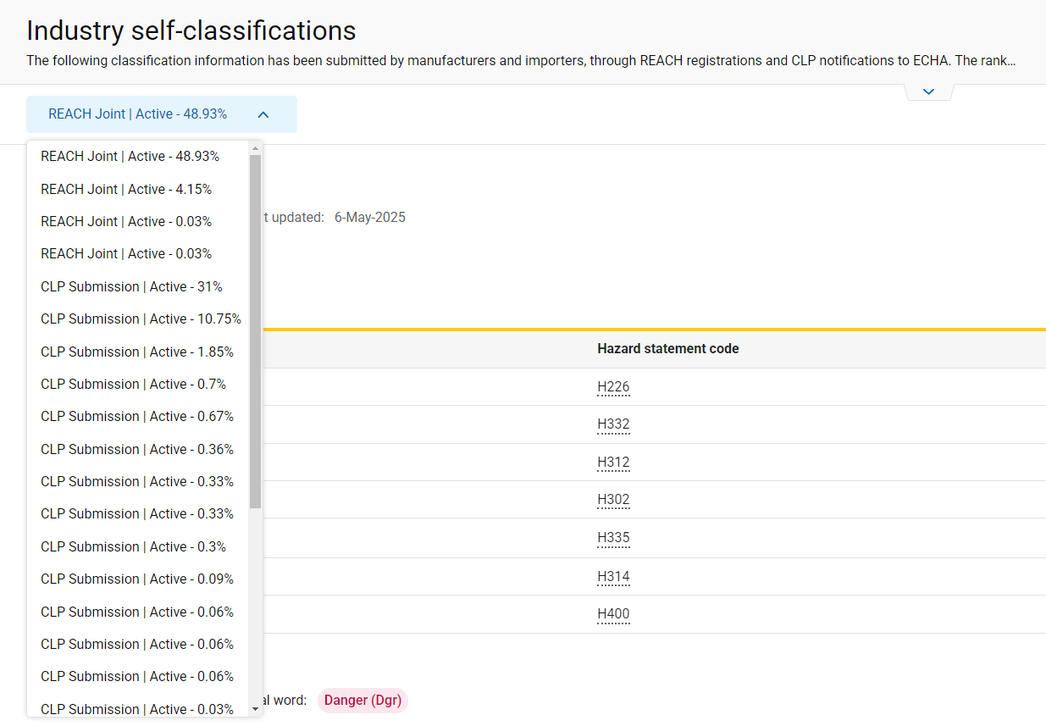Click the H400 hazard code link

[613, 614]
